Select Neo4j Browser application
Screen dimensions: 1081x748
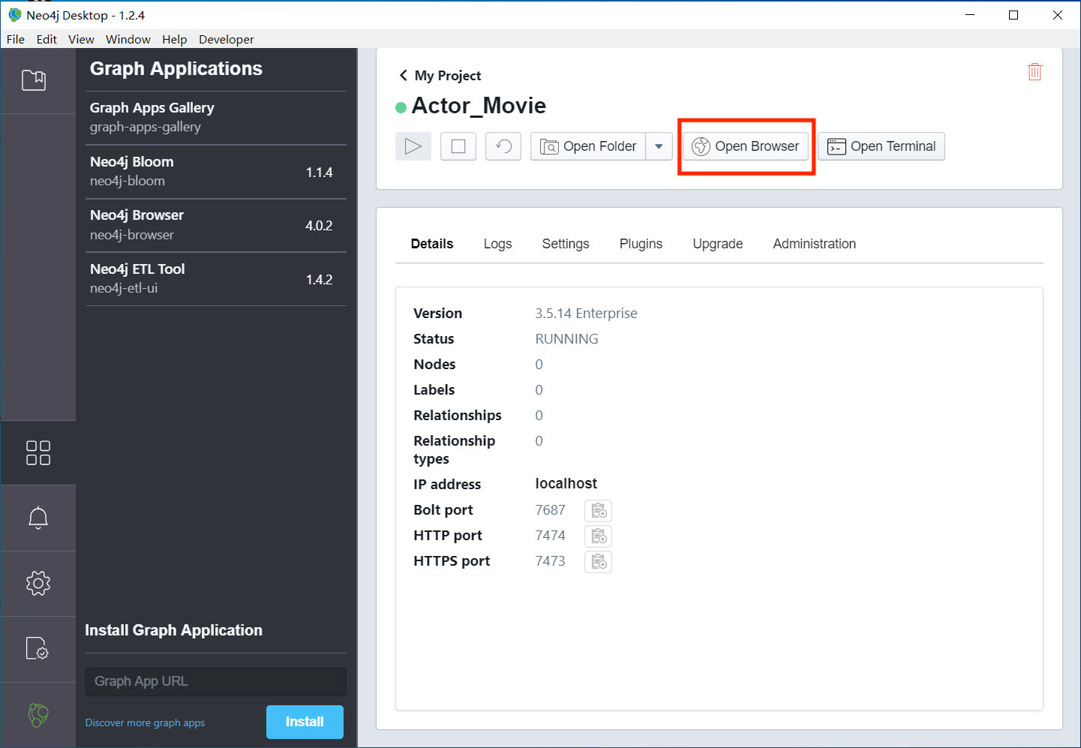click(216, 225)
